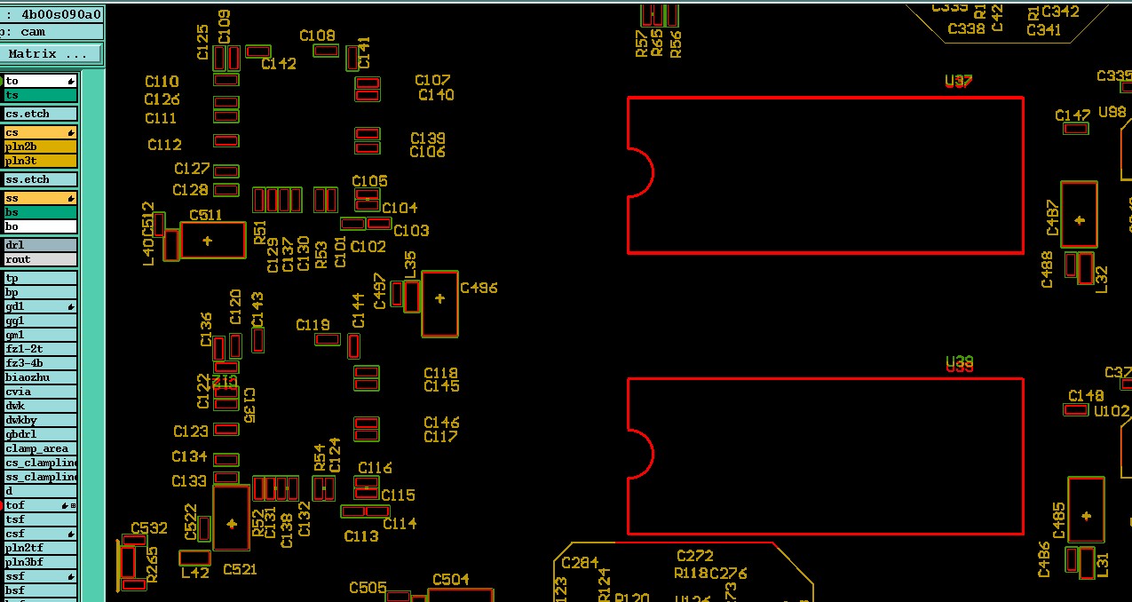
Task: Select the 'bo' layer row
Action: [40, 226]
